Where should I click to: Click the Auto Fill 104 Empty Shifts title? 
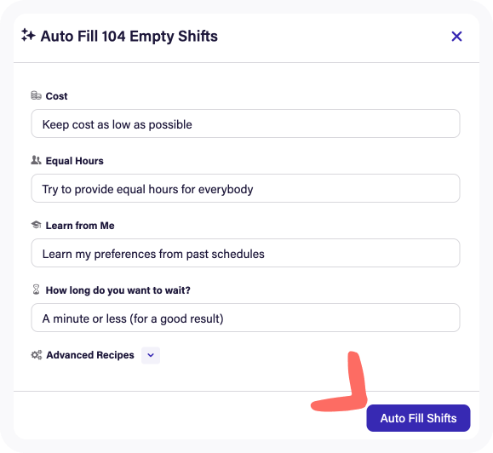(x=129, y=36)
